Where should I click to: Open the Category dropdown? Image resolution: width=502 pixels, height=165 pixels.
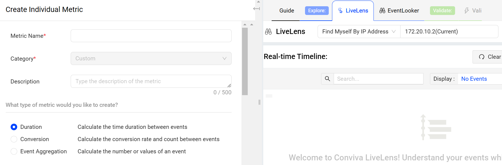[151, 58]
